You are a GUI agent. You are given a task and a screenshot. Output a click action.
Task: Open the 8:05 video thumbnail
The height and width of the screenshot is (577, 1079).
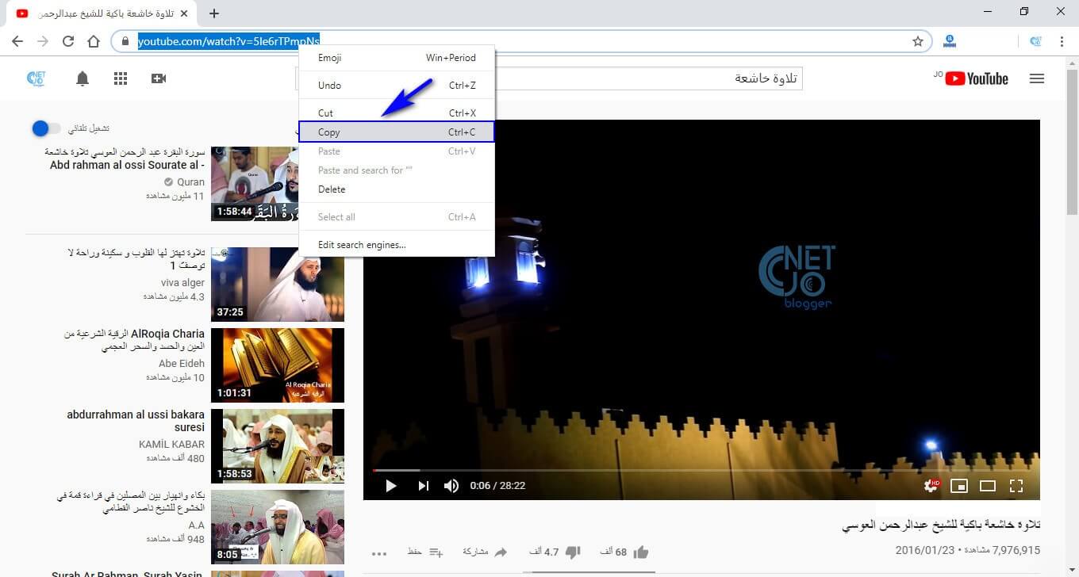click(x=278, y=527)
